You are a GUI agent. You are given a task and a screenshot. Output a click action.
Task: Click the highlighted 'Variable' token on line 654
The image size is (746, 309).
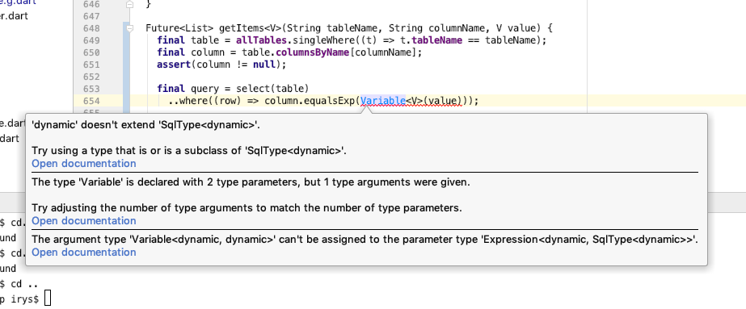pos(383,101)
